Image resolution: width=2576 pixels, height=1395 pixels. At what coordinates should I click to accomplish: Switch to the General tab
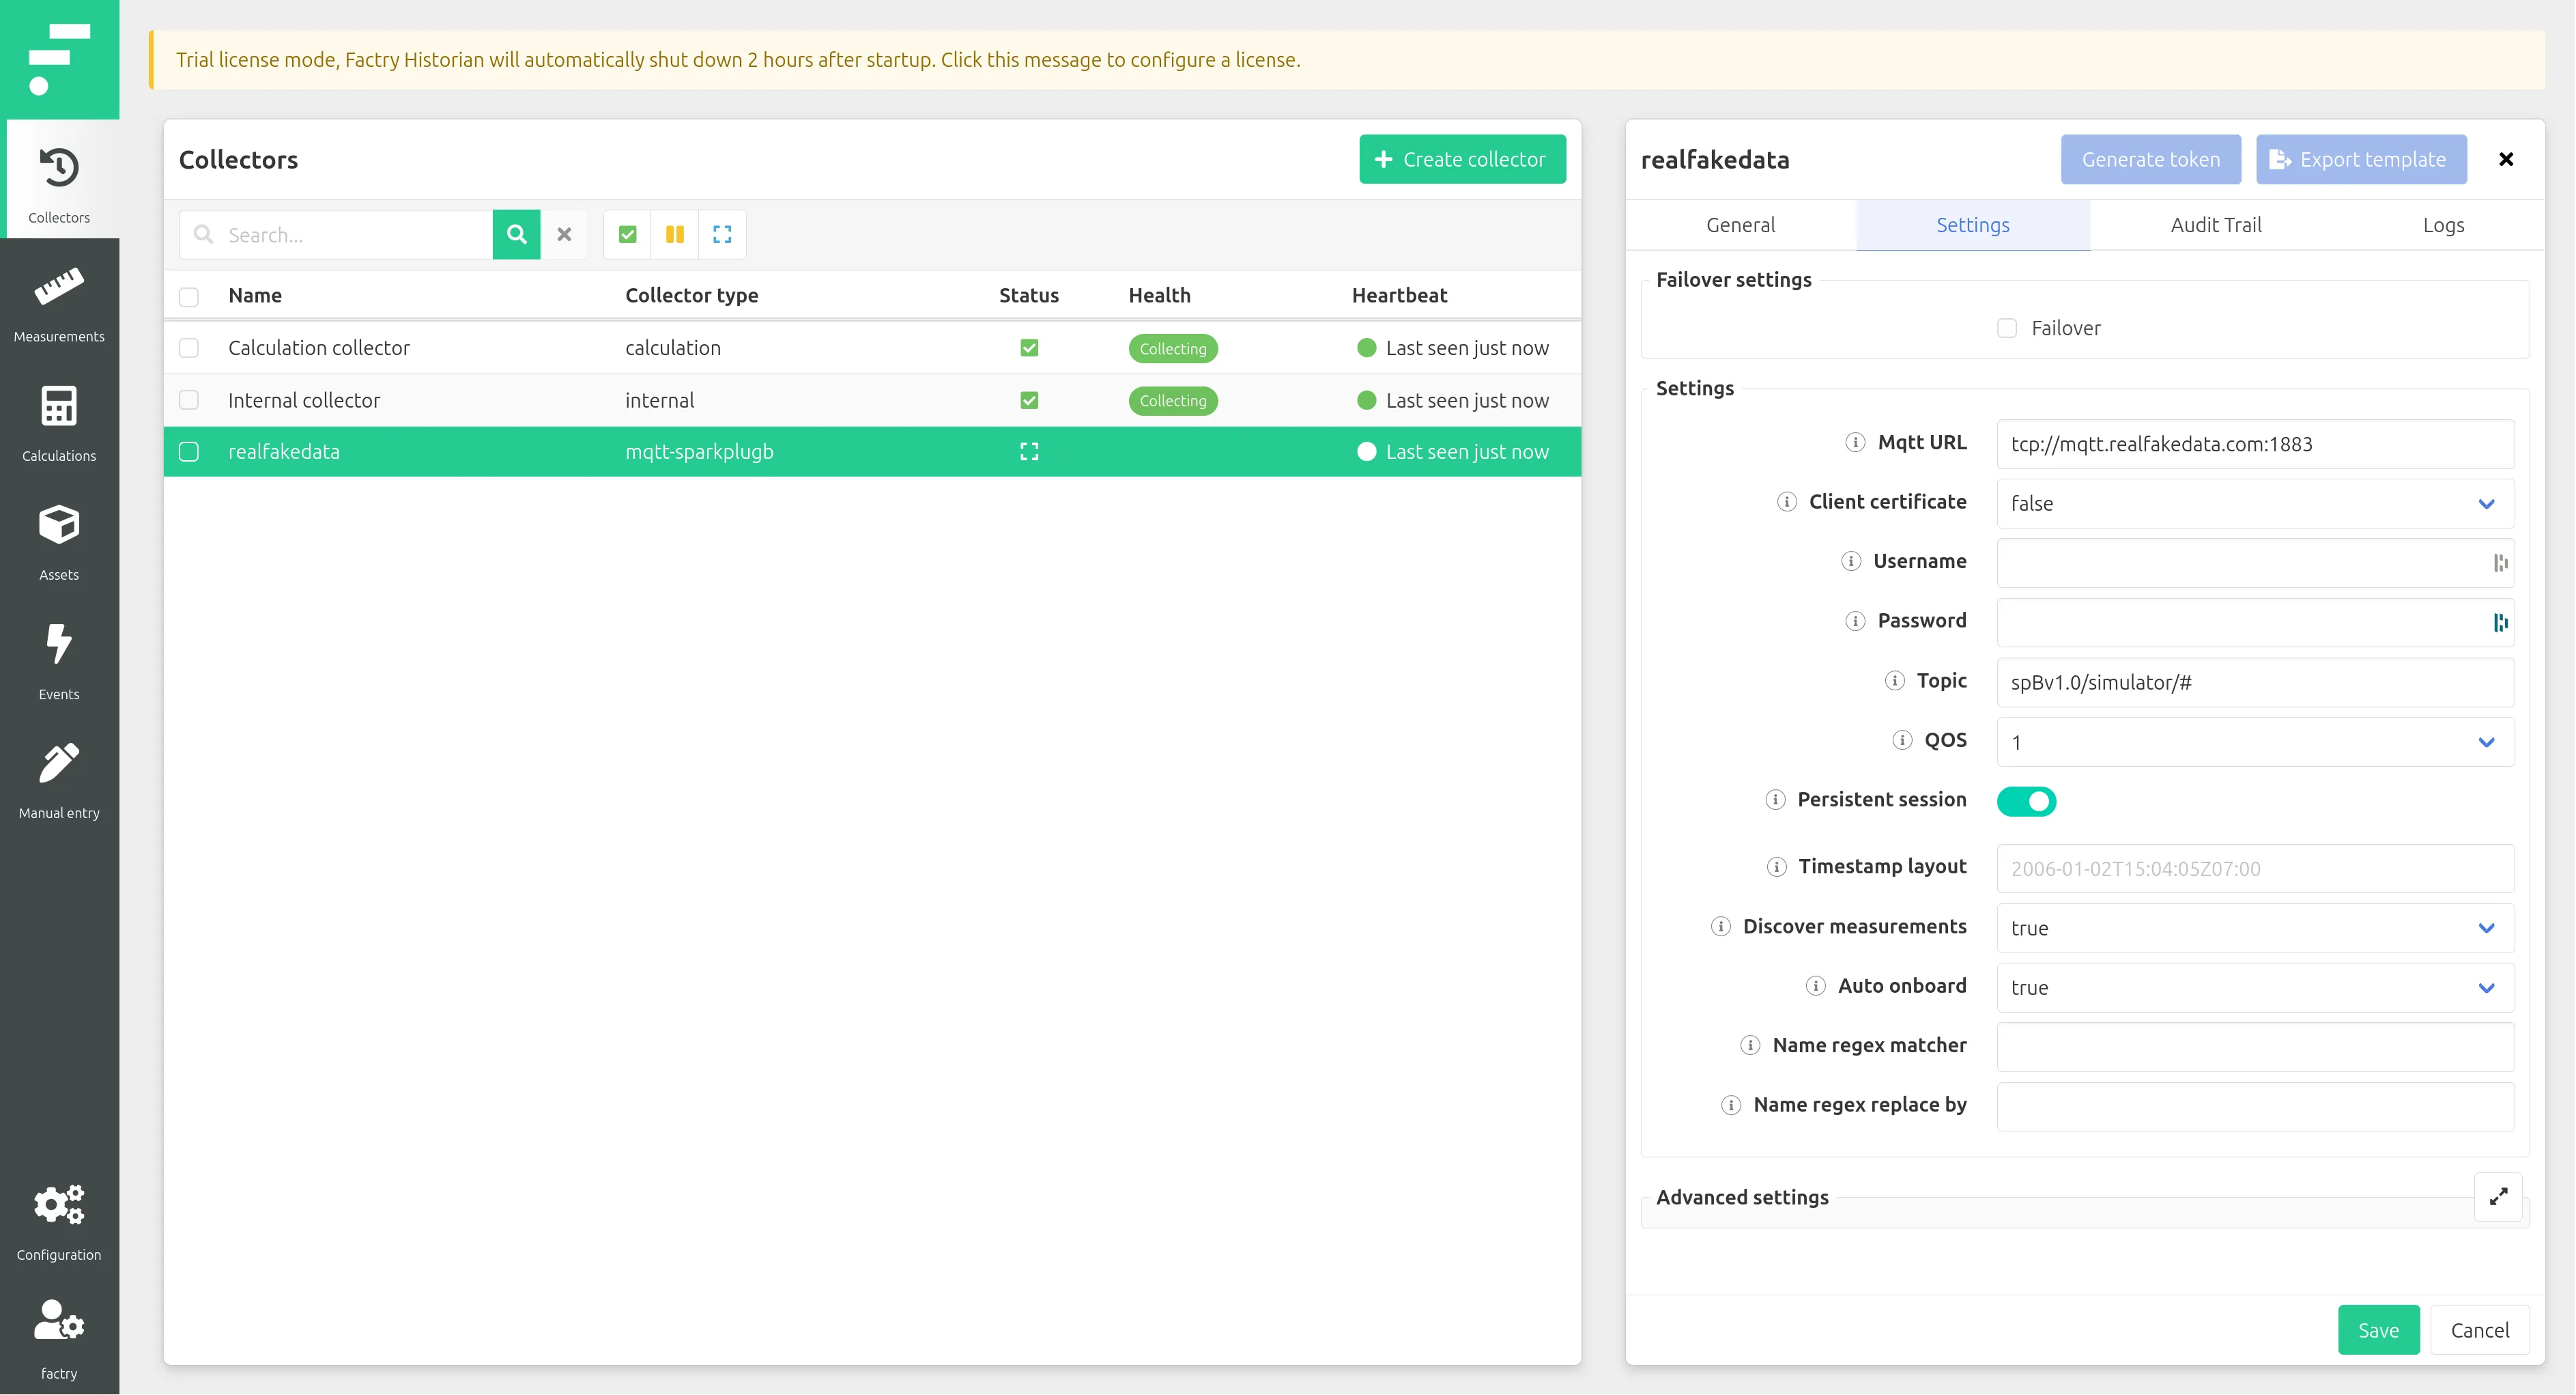point(1740,225)
